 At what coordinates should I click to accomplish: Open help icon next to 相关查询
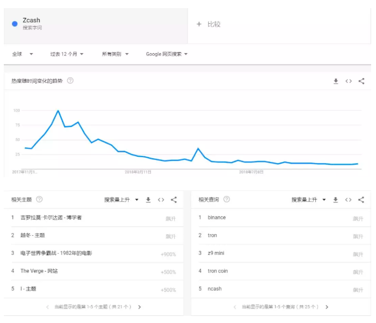coord(226,199)
